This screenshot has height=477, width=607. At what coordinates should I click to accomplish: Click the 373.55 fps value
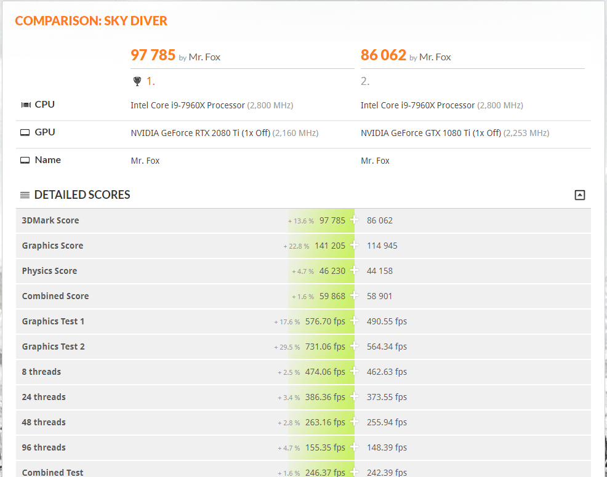pos(387,397)
